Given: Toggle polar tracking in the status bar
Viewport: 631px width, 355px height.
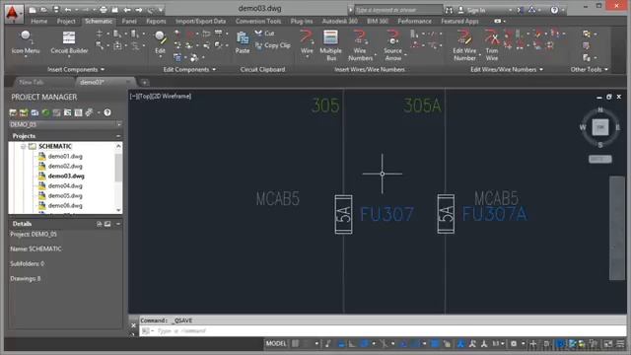Looking at the screenshot, I should (x=365, y=344).
